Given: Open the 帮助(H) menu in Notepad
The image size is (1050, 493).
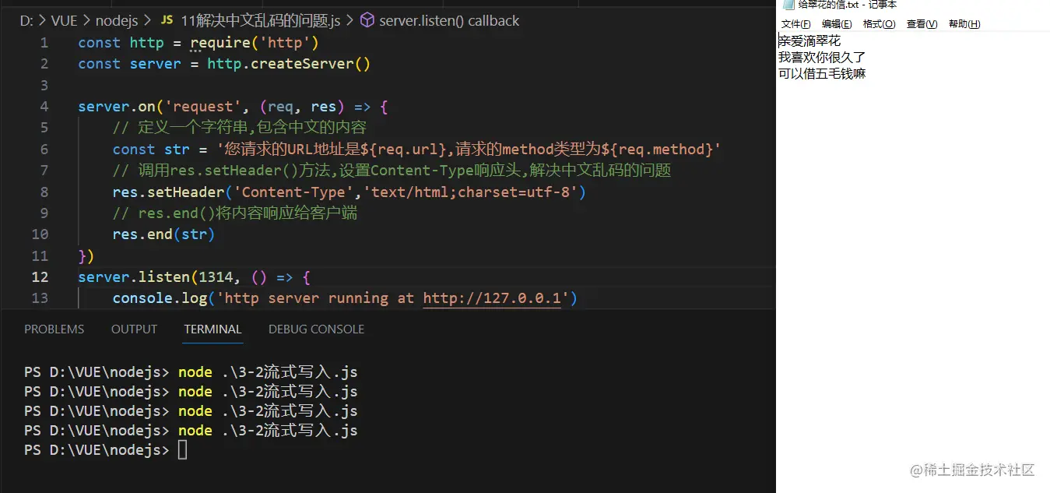Looking at the screenshot, I should 964,24.
